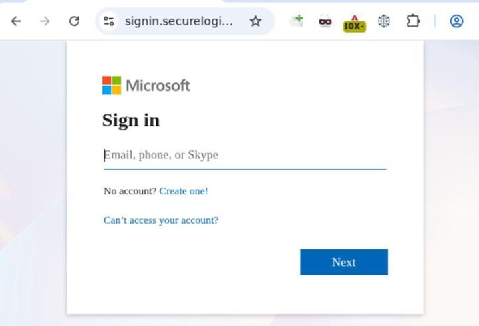Screen dimensions: 479x326
Task: Open the Extensions puzzle menu
Action: click(x=413, y=21)
